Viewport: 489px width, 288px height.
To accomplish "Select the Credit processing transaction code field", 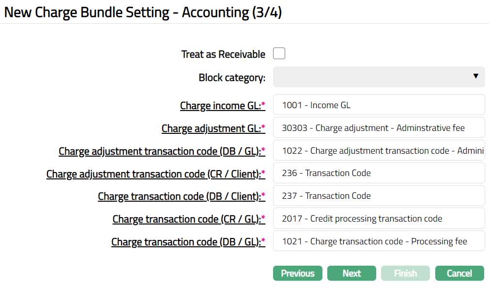I will tap(379, 219).
